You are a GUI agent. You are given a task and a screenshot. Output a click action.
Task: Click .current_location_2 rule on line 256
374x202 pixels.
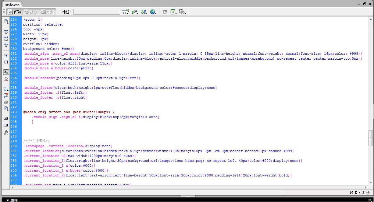pos(158,175)
